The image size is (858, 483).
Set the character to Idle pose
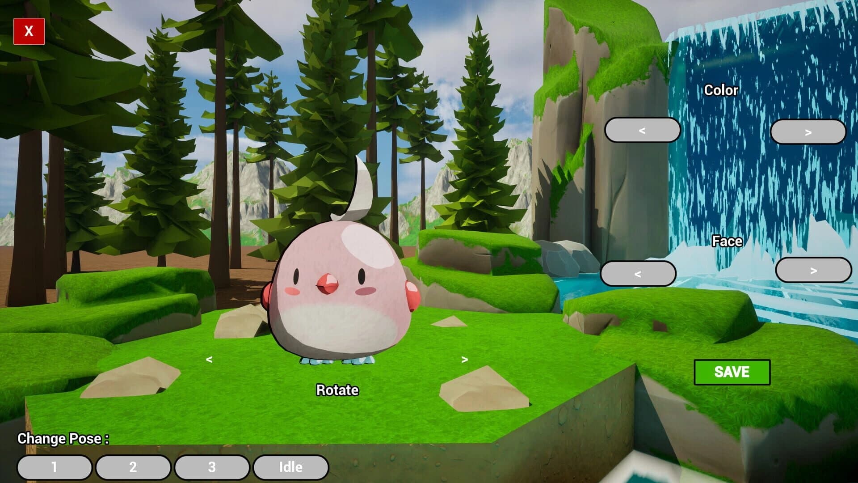coord(291,467)
